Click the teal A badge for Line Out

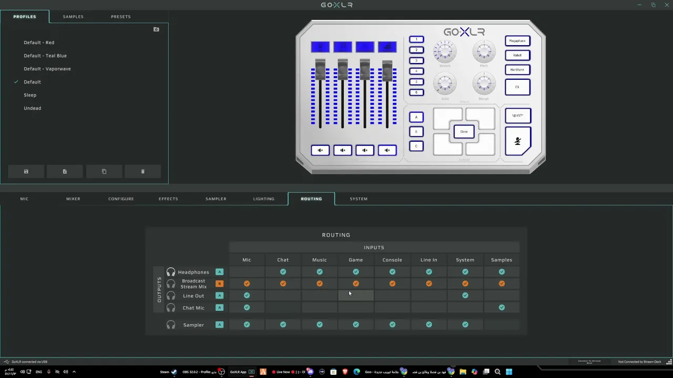click(219, 296)
